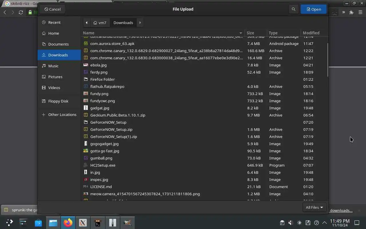This screenshot has height=229, width=366.
Task: Select GeForceNOW_Setup(1).zip file
Action: pyautogui.click(x=204, y=137)
